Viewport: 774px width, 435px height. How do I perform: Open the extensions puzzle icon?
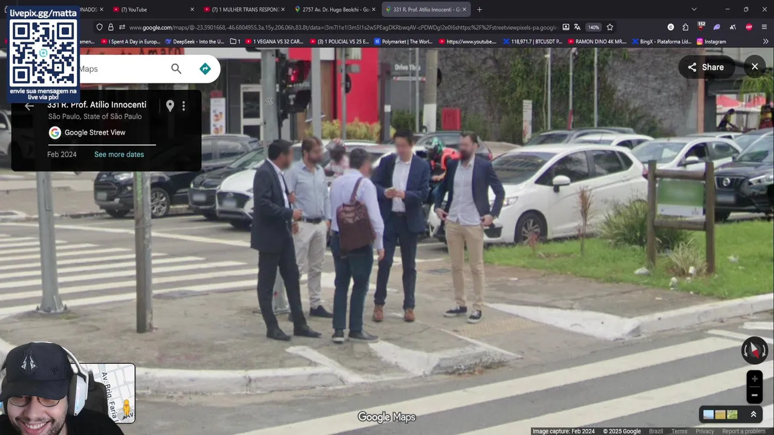685,27
